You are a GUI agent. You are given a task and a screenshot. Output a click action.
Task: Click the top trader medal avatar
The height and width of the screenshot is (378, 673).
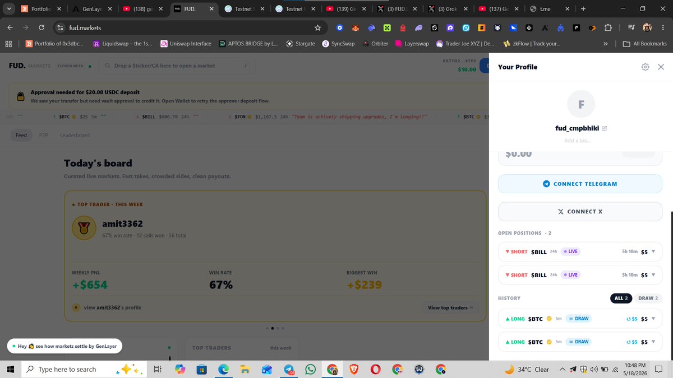tap(84, 227)
